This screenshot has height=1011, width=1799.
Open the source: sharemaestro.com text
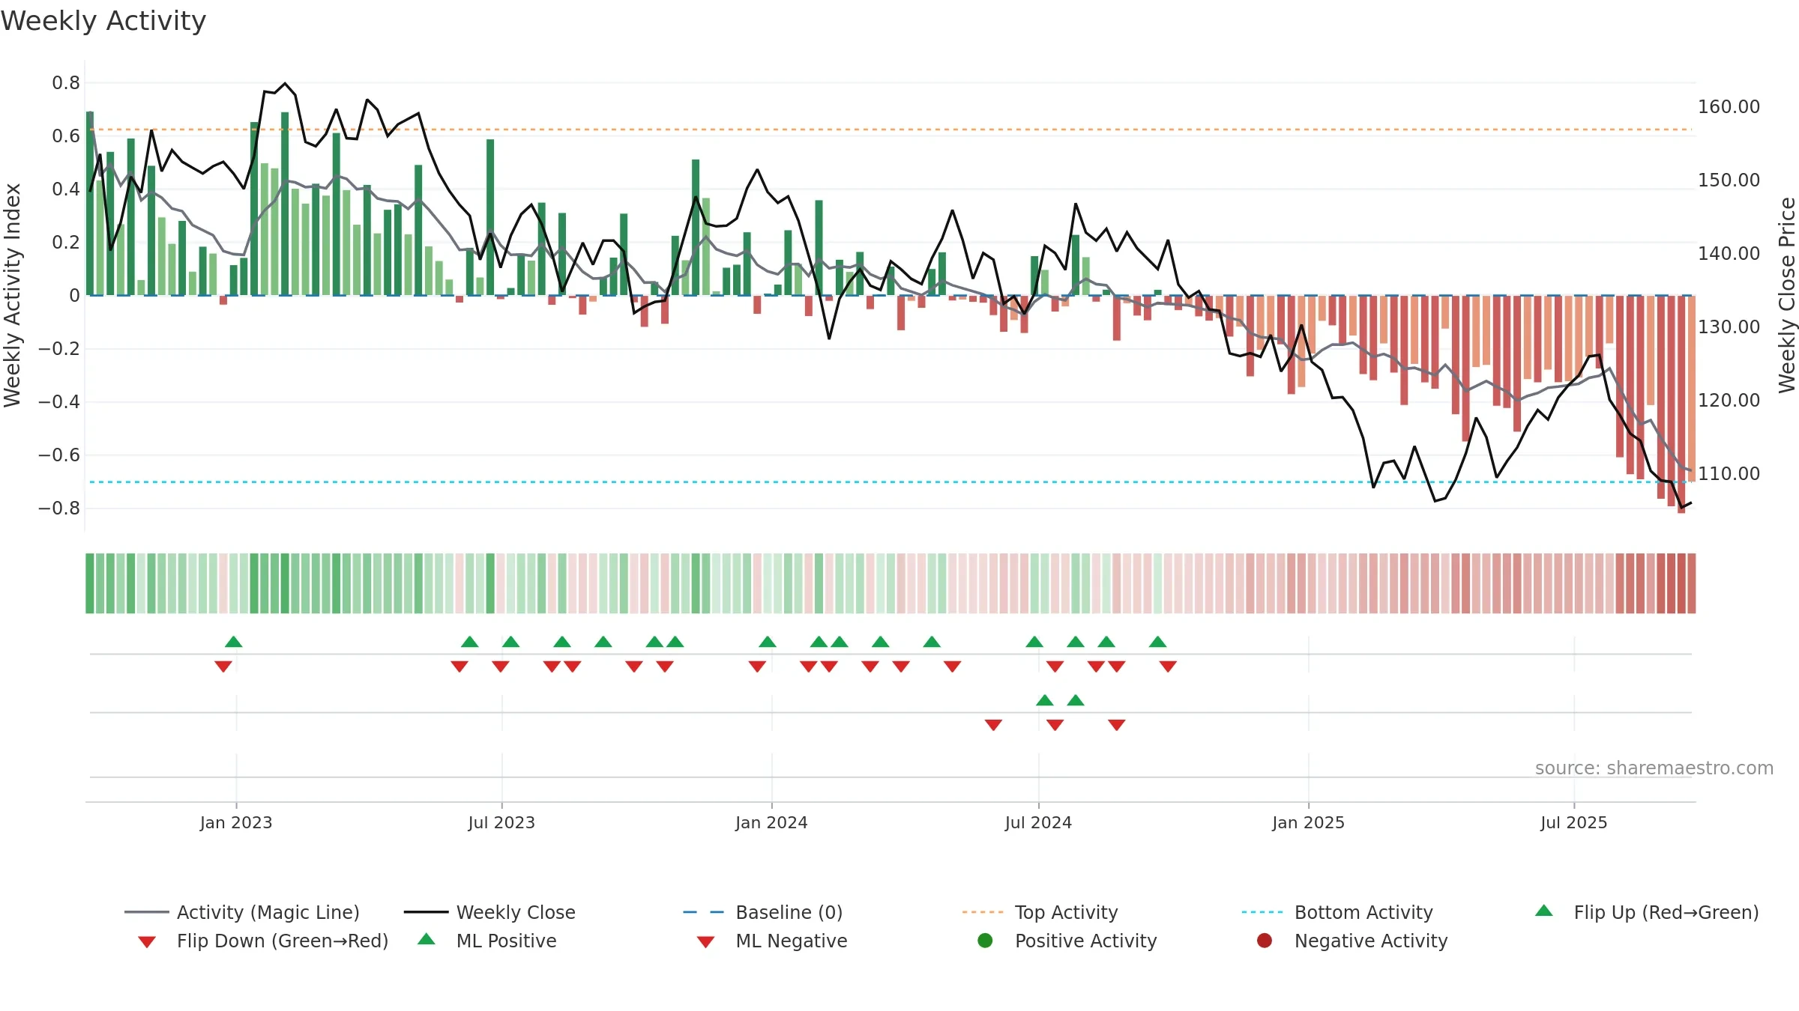(x=1654, y=768)
